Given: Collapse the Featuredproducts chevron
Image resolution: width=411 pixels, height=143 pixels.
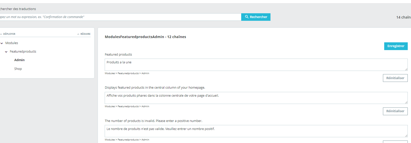Looking at the screenshot, I should click(x=6, y=52).
